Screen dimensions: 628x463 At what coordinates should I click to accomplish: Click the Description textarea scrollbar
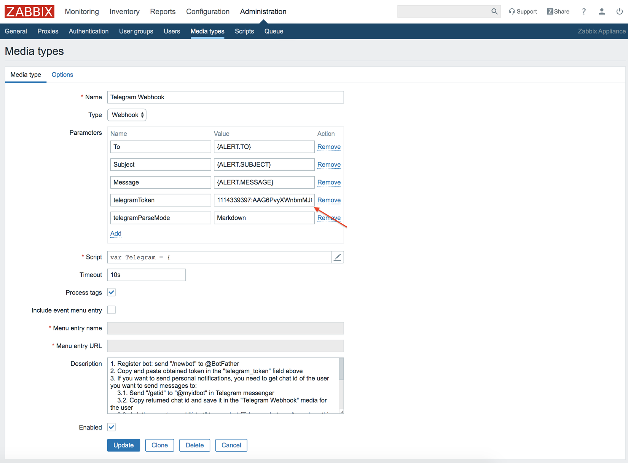(x=341, y=369)
